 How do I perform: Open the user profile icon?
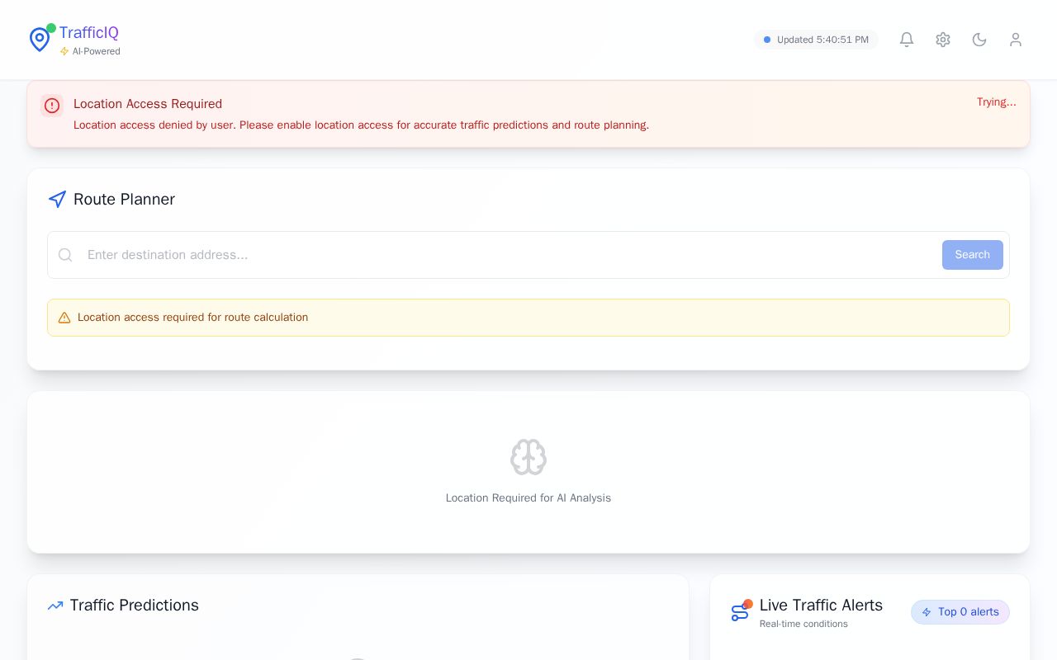tap(1016, 40)
